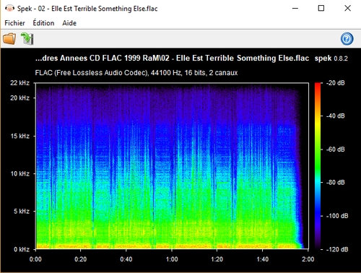The image size is (361, 273).
Task: Maximize the Spek window
Action: (x=321, y=9)
